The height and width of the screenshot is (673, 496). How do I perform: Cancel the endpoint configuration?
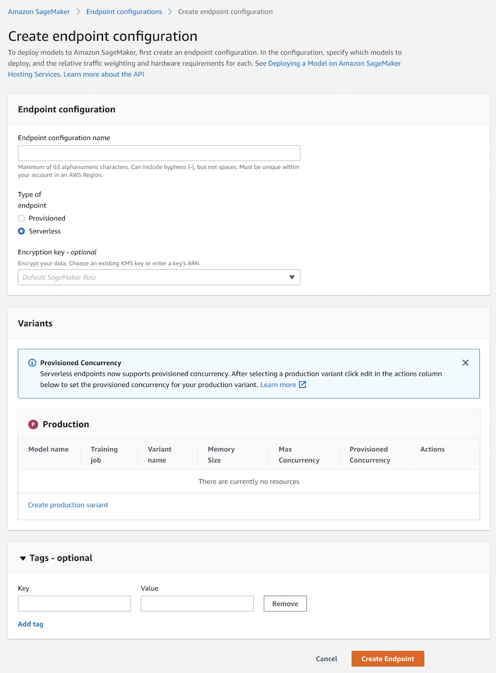tap(326, 658)
